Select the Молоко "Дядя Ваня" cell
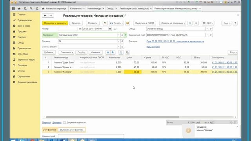The width and height of the screenshot is (251, 141). click(64, 63)
